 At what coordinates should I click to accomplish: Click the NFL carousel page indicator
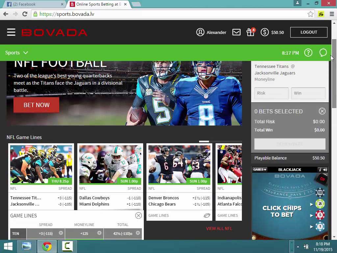204,142
